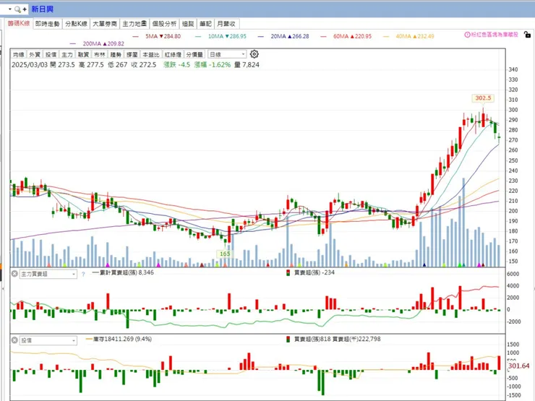Toggle the 外資 overlay button
The height and width of the screenshot is (401, 535).
coord(35,54)
